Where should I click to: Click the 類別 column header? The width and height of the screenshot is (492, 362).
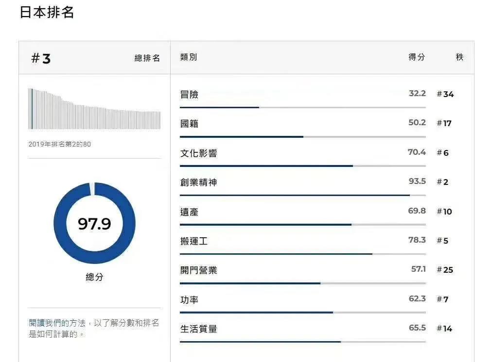point(189,57)
